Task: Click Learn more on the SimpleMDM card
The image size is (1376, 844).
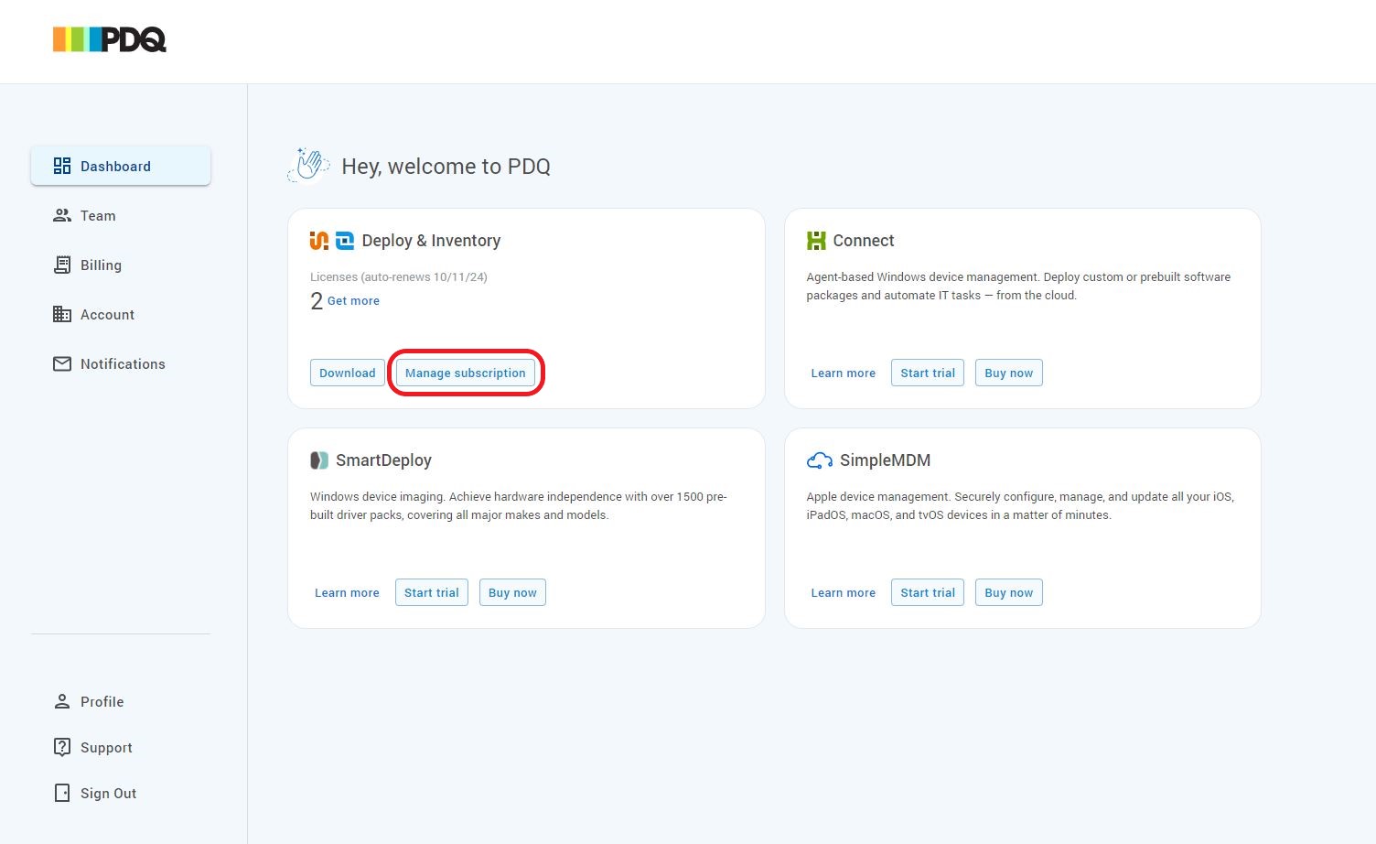Action: 844,592
